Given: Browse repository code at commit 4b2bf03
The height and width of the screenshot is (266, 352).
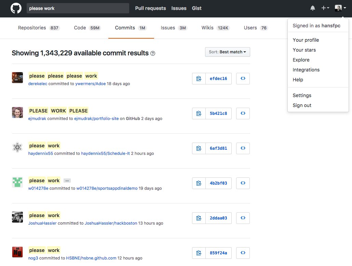Looking at the screenshot, I should (243, 183).
